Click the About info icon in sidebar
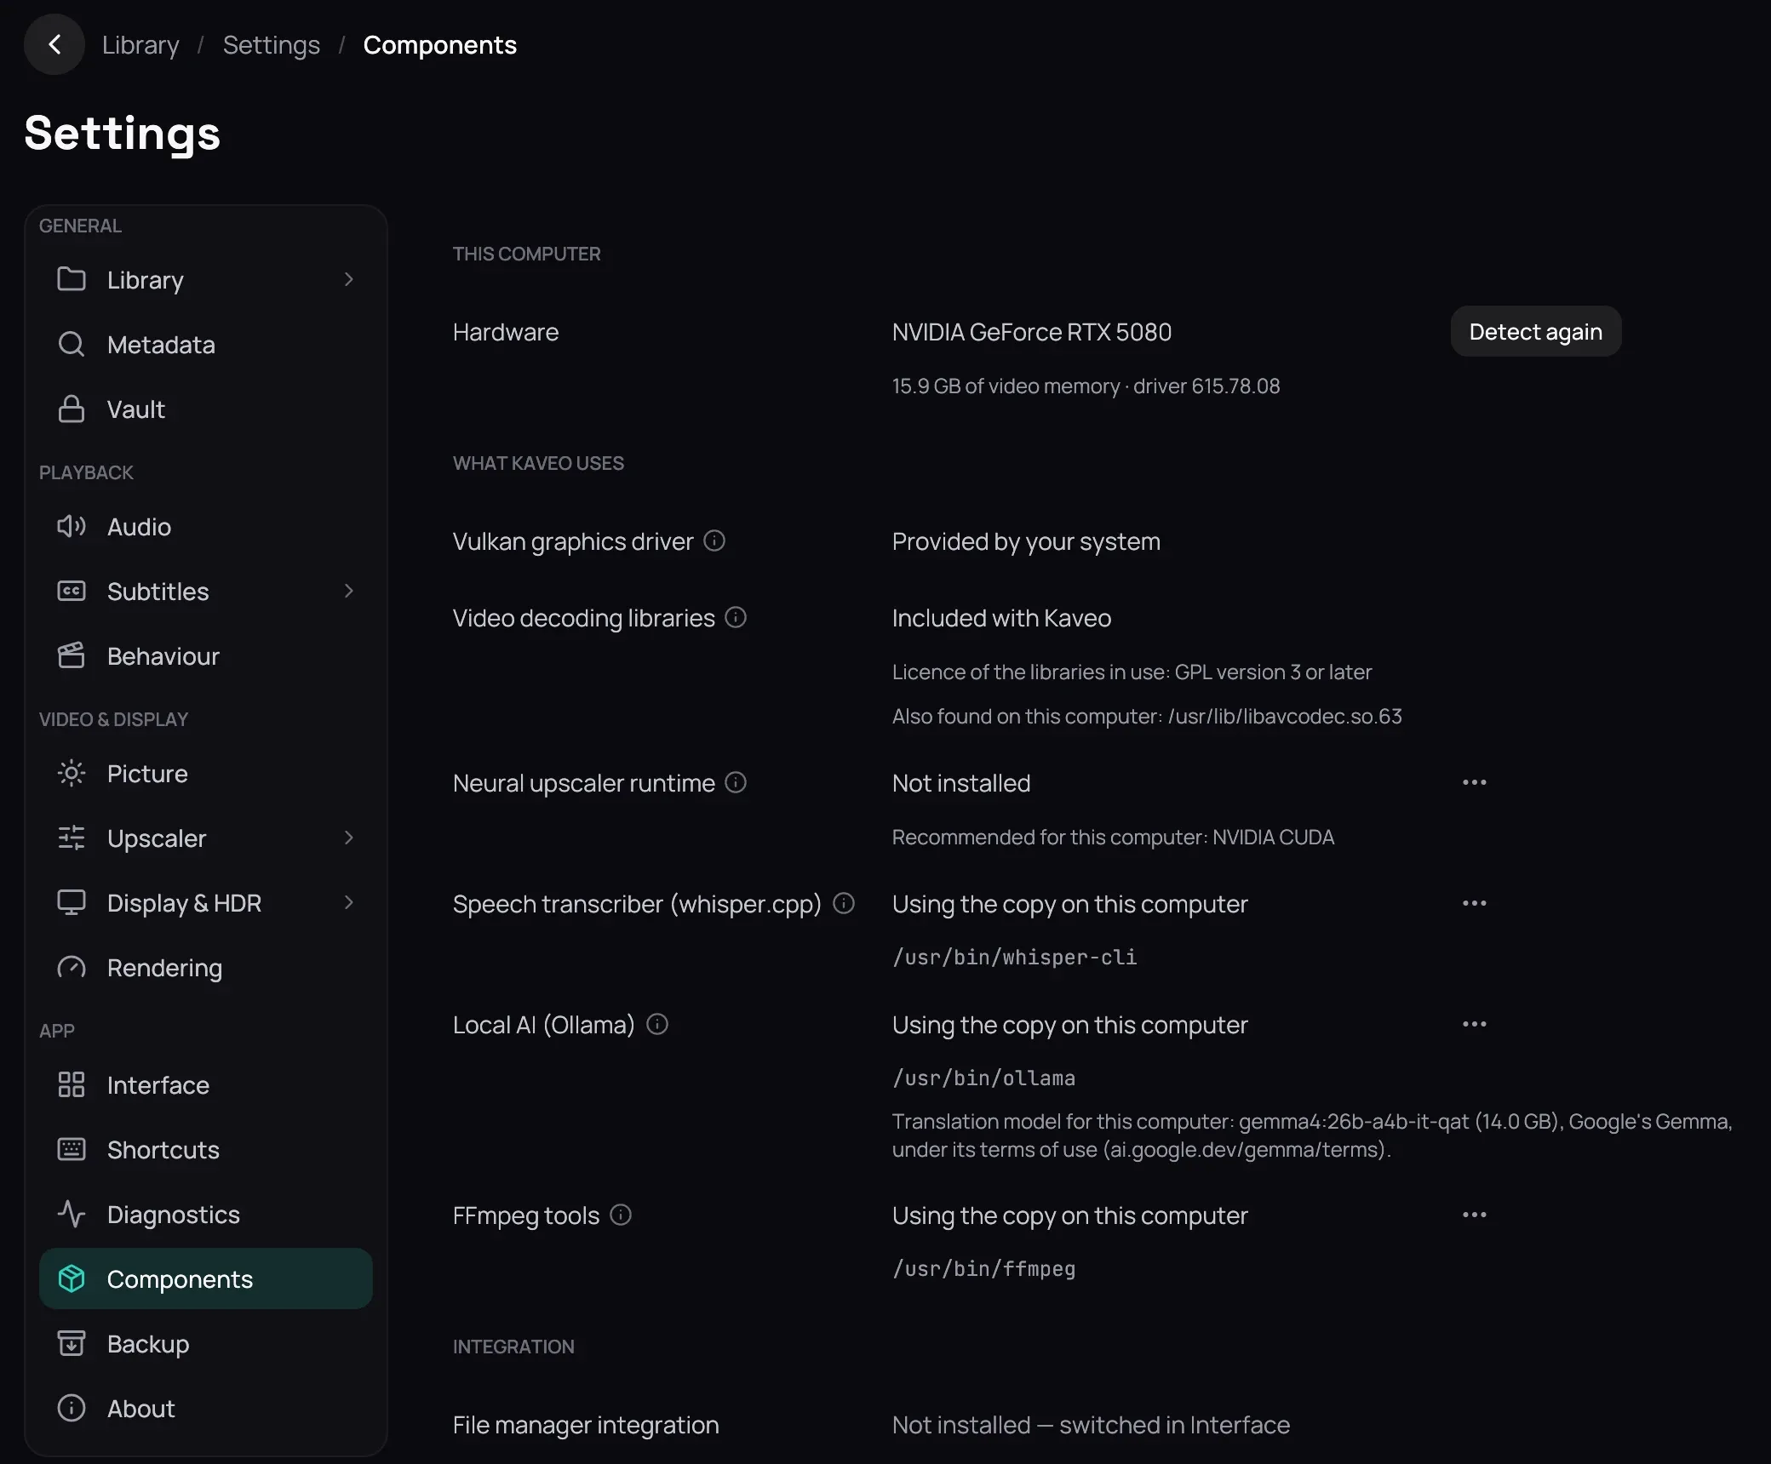The height and width of the screenshot is (1464, 1771). tap(72, 1408)
